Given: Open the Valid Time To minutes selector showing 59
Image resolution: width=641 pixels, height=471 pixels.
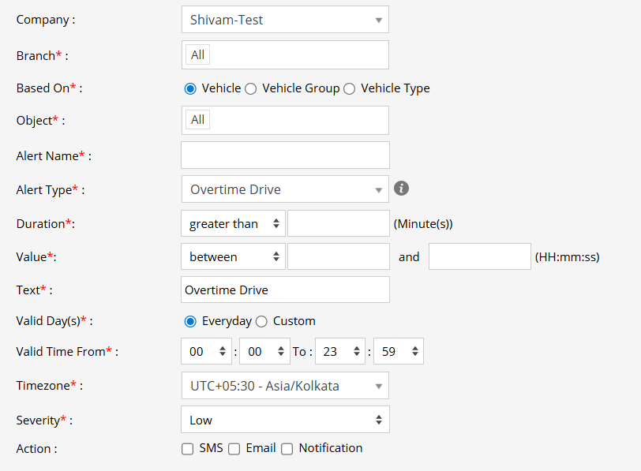Looking at the screenshot, I should click(x=398, y=352).
